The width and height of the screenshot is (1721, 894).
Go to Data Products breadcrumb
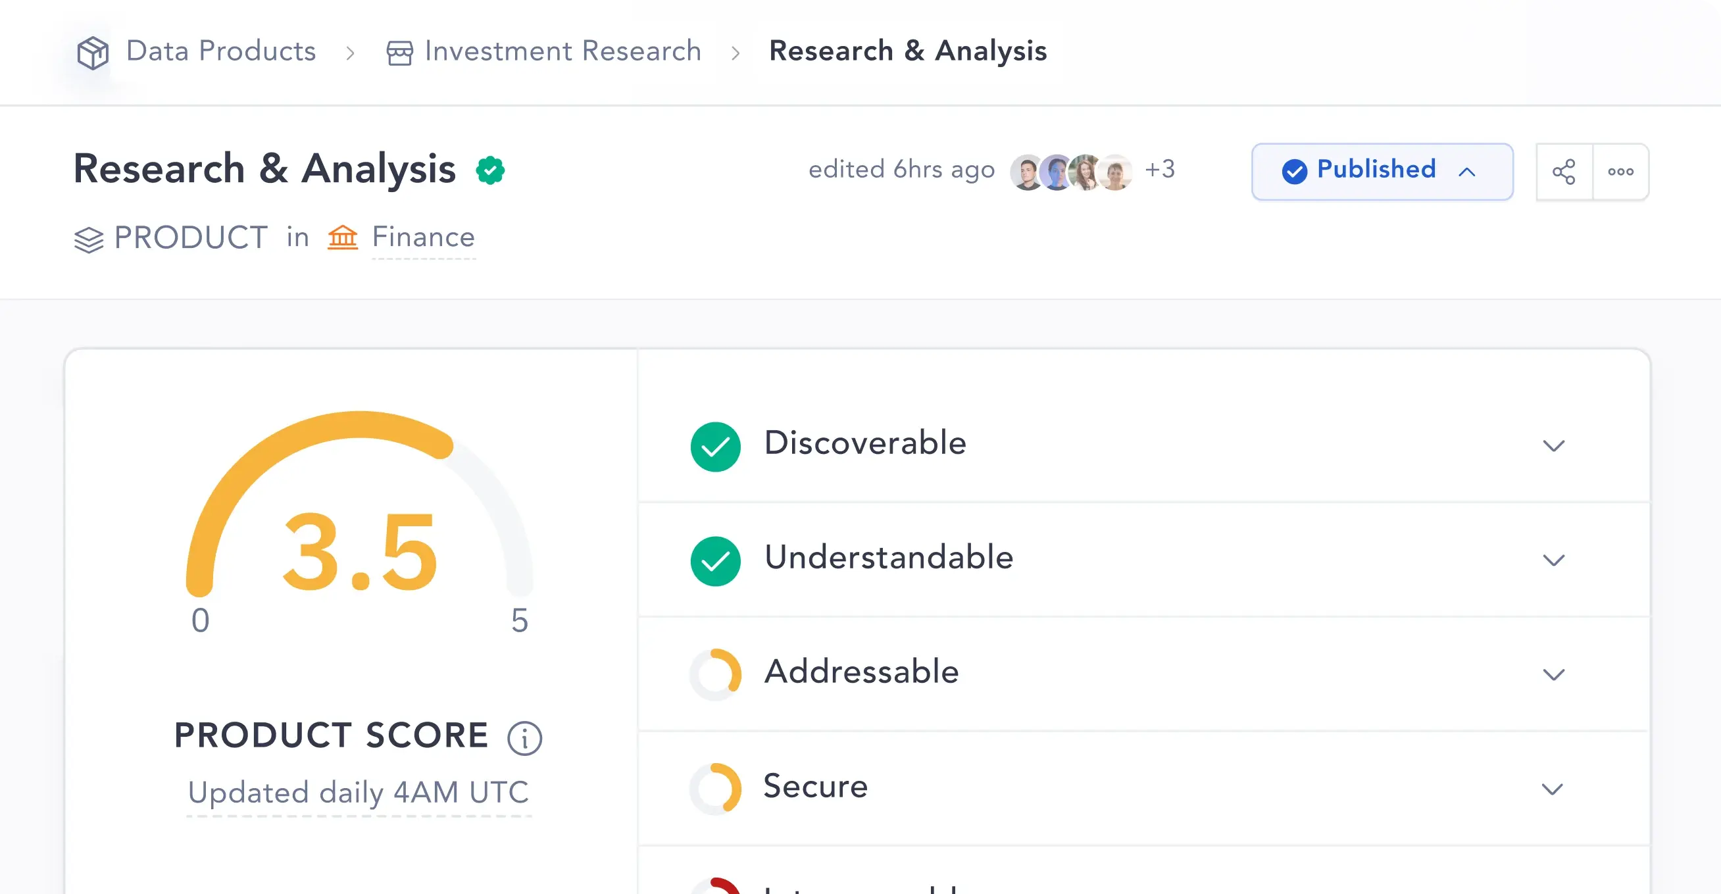[x=220, y=51]
